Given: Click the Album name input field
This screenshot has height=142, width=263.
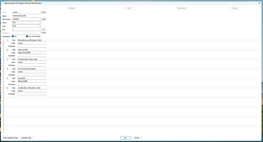Looking at the screenshot, I should 26,16.
